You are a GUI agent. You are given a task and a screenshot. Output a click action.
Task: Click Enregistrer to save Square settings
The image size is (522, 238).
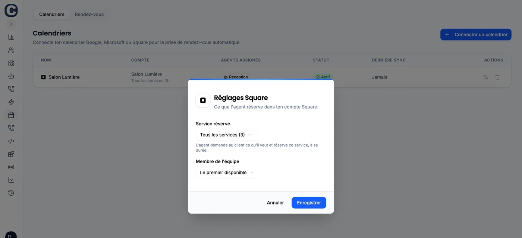pyautogui.click(x=309, y=203)
